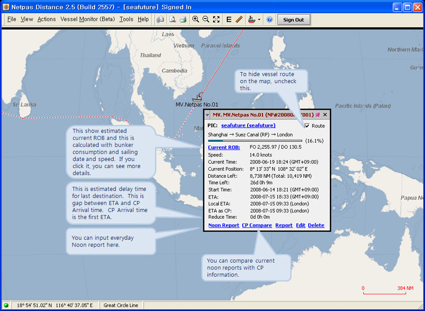
Task: Click the Start Time value 2008-06-14 18:21
Action: 284,190
